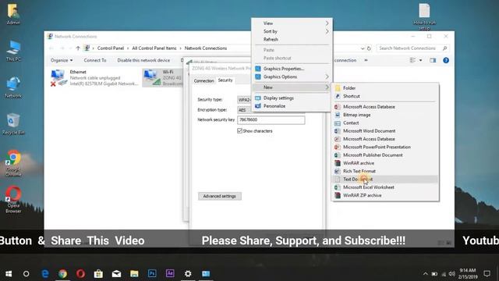499x281 pixels.
Task: Expand the Sort by submenu
Action: tap(292, 31)
